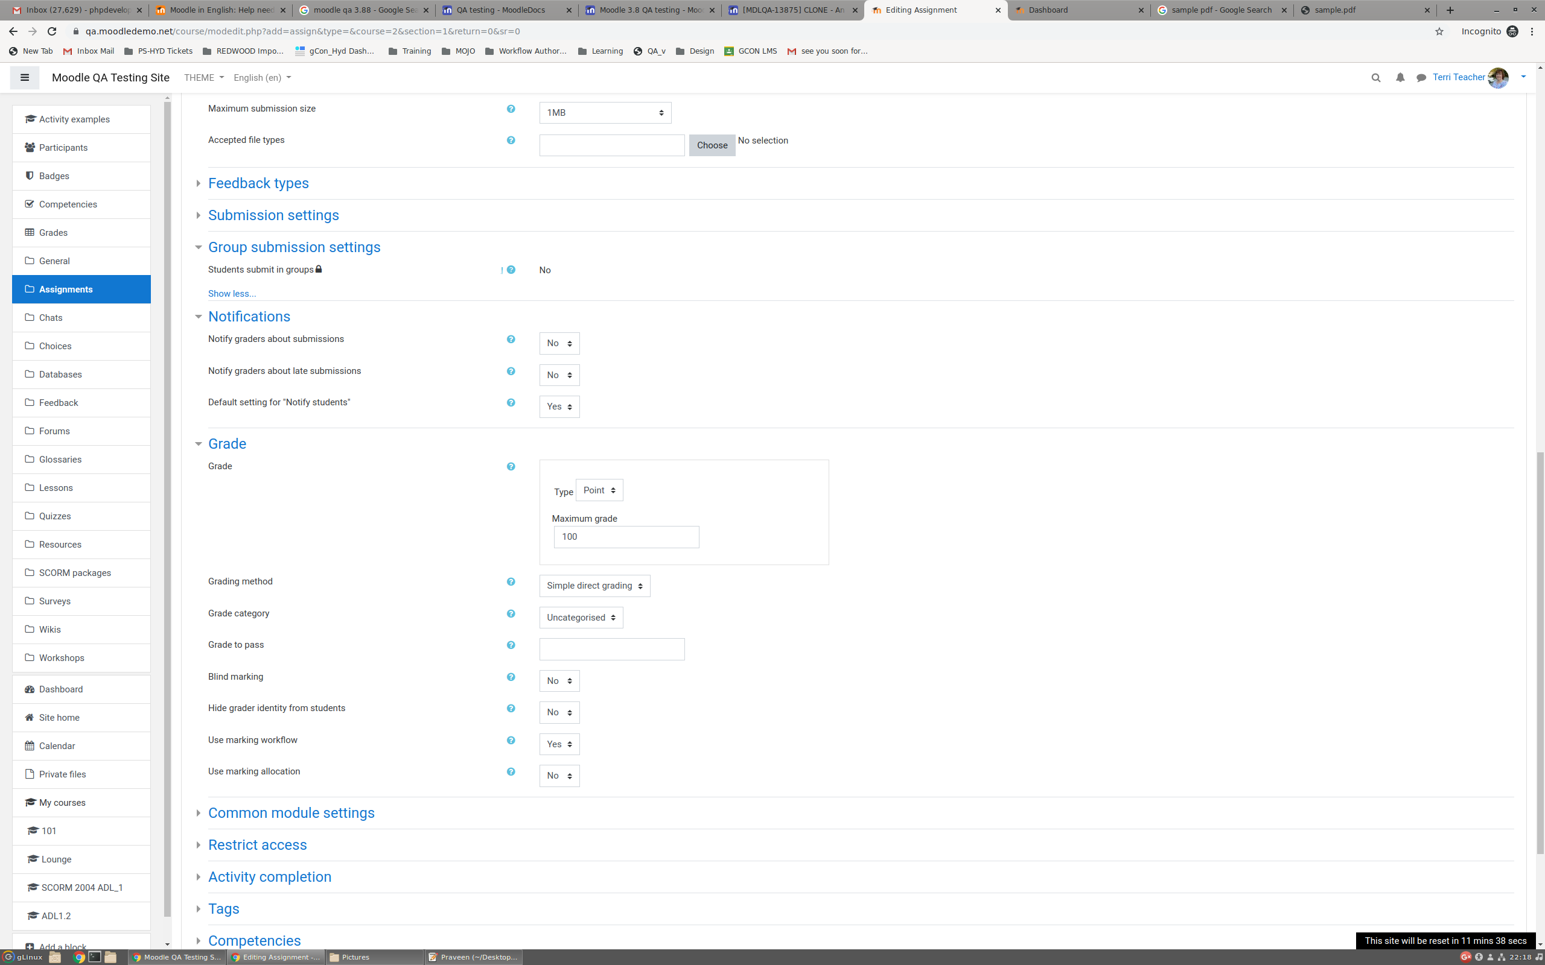Viewport: 1545px width, 965px height.
Task: Show help for Hide grader identity from students
Action: click(x=511, y=709)
